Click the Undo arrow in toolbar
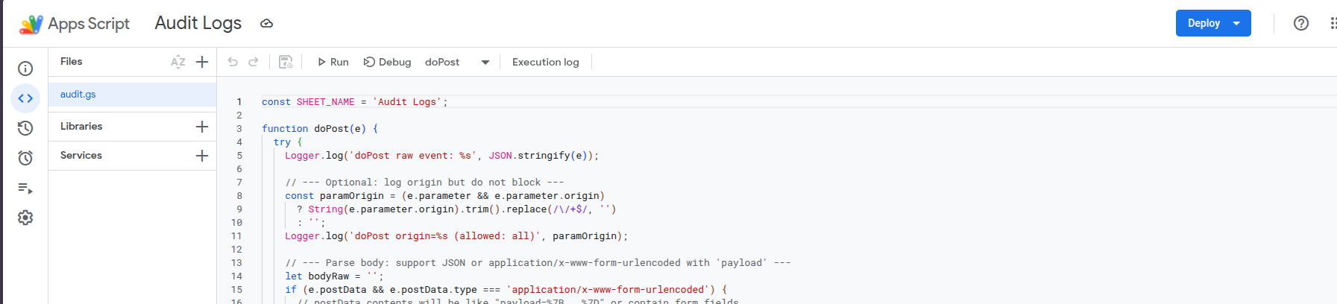 (x=233, y=62)
